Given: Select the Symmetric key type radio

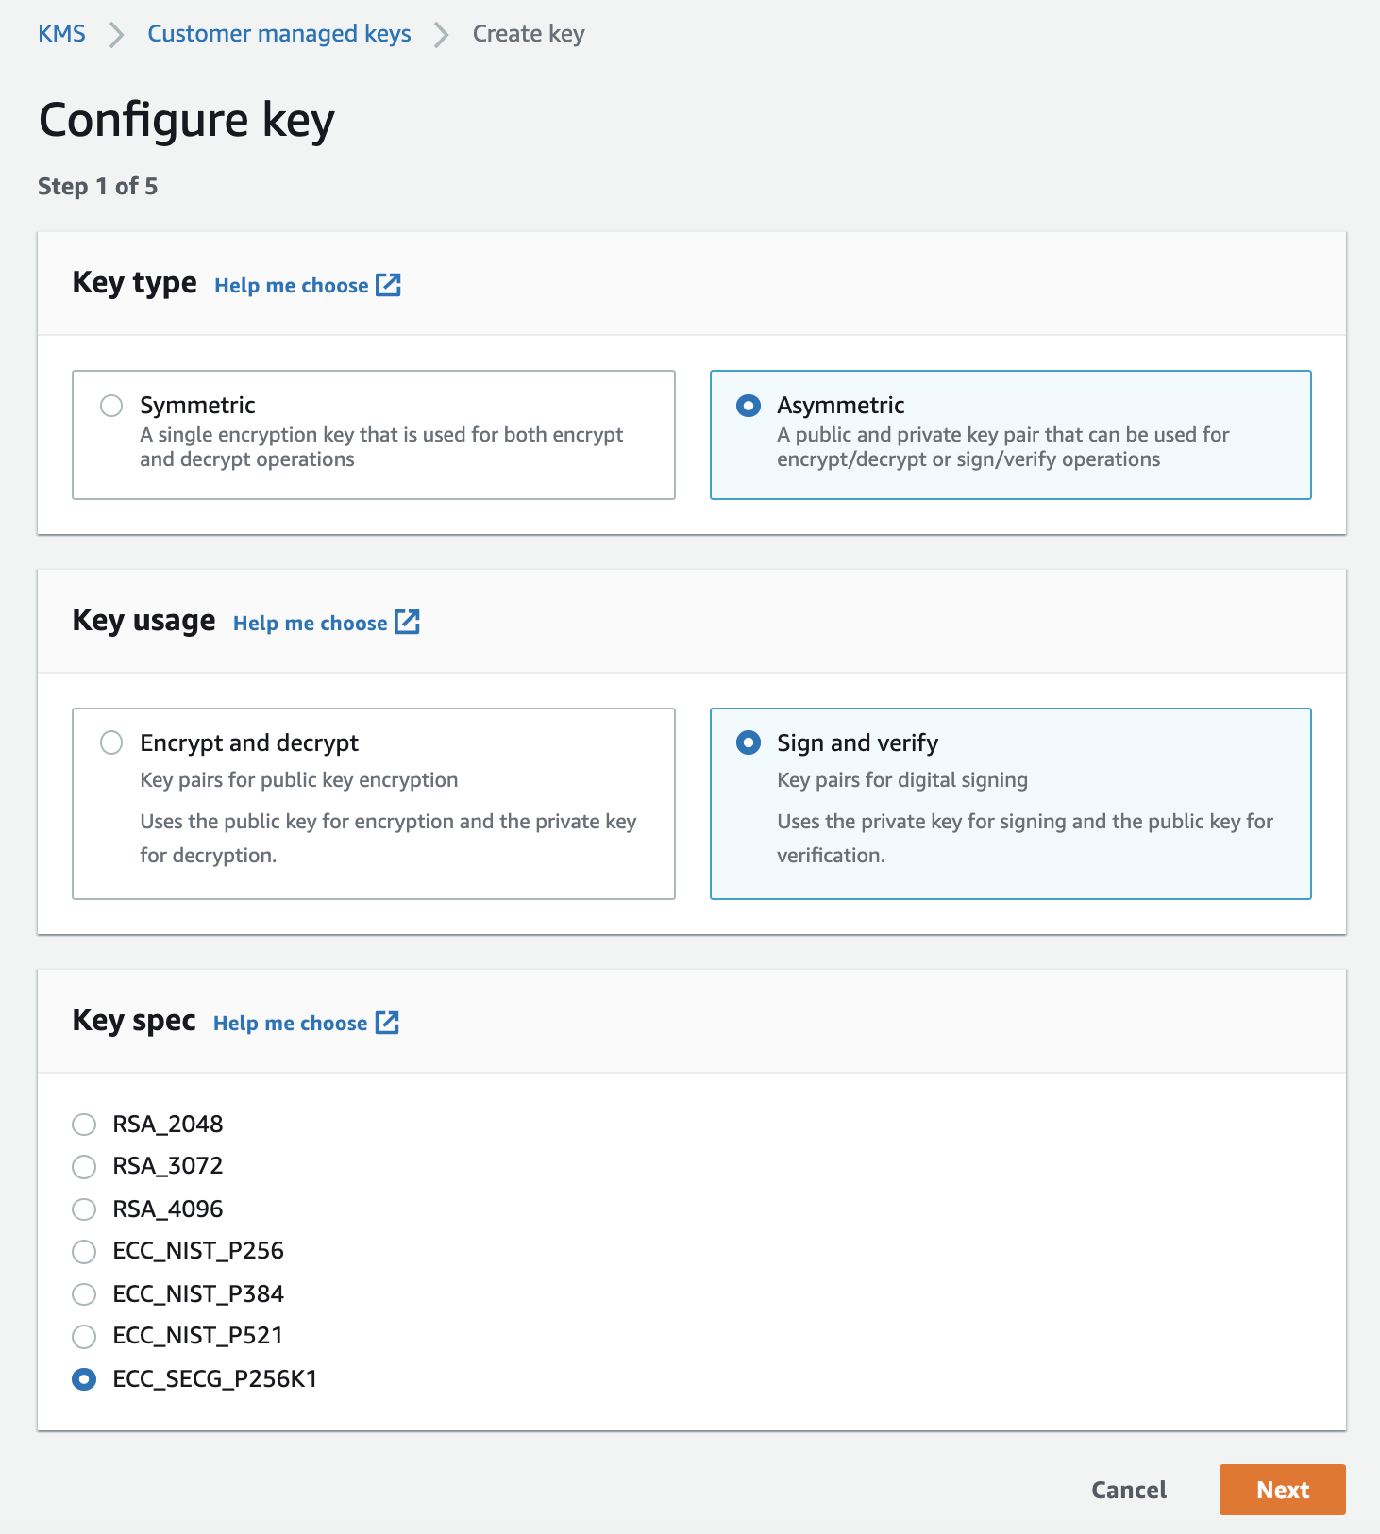Looking at the screenshot, I should coord(111,406).
